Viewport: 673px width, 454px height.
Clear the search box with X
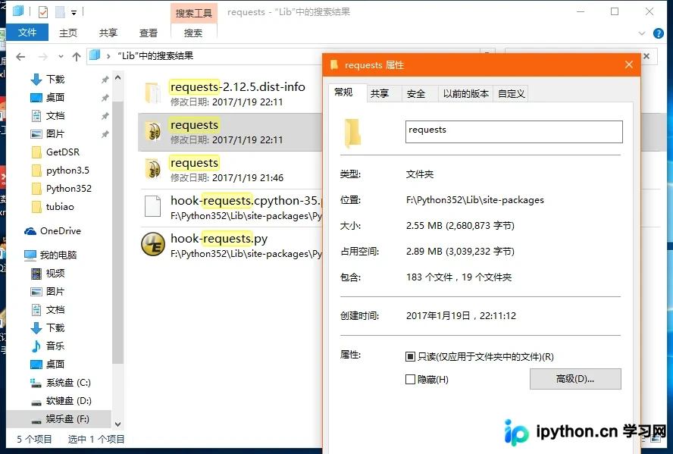click(x=646, y=56)
